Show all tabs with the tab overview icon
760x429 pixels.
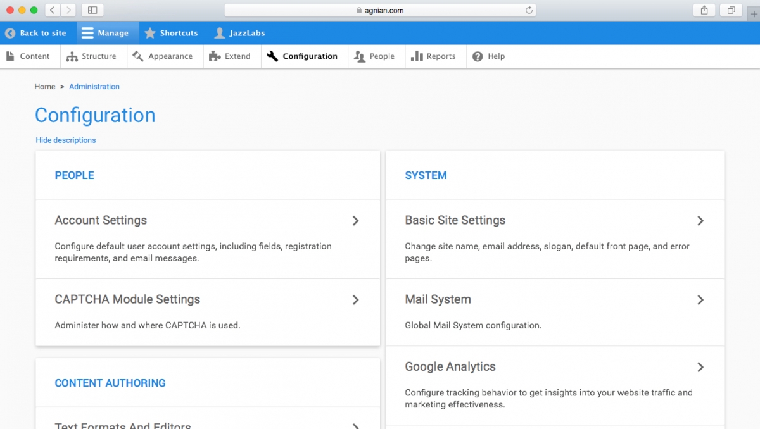point(731,10)
